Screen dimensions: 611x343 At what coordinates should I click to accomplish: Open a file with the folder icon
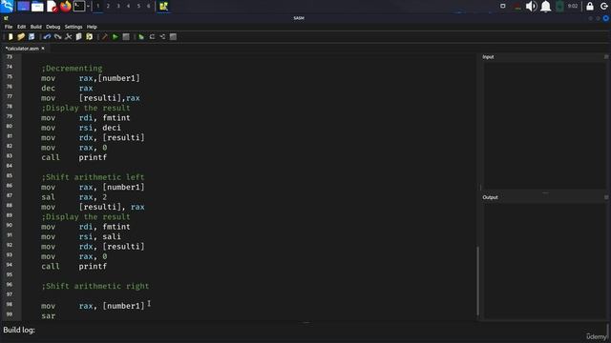coord(21,37)
